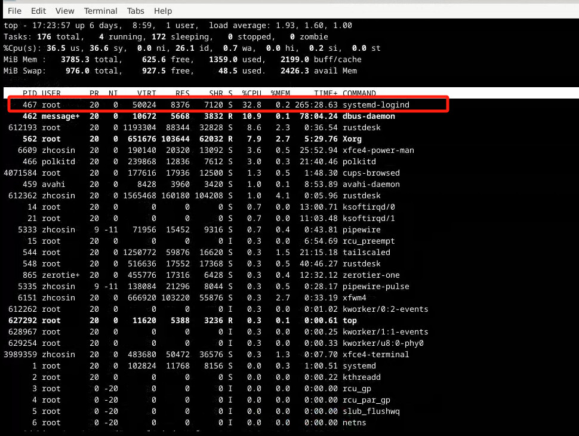Click the kworker/u8:0-phy0 command text
The width and height of the screenshot is (579, 436).
coord(383,343)
